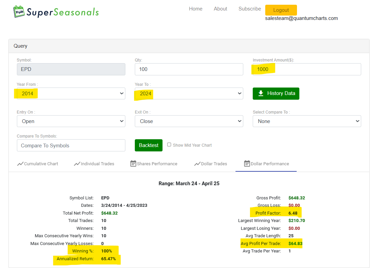
Task: Select the Dollar Performance tab
Action: click(266, 164)
